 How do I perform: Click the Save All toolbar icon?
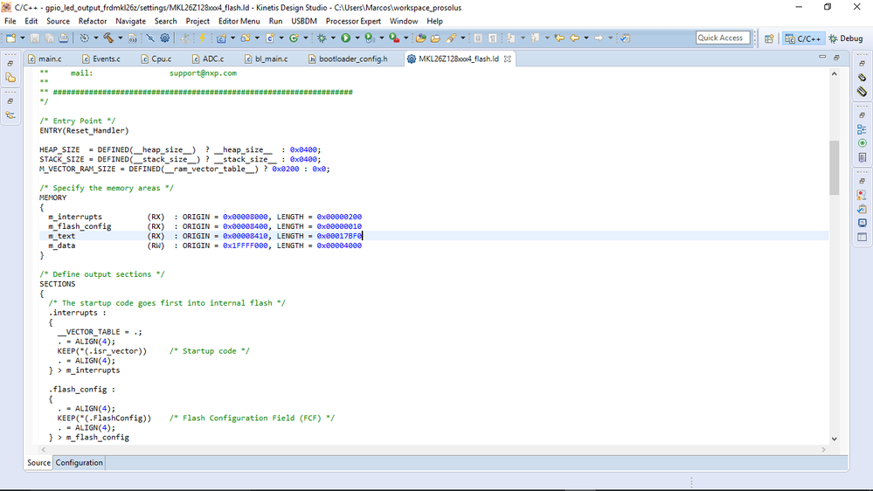tap(50, 38)
